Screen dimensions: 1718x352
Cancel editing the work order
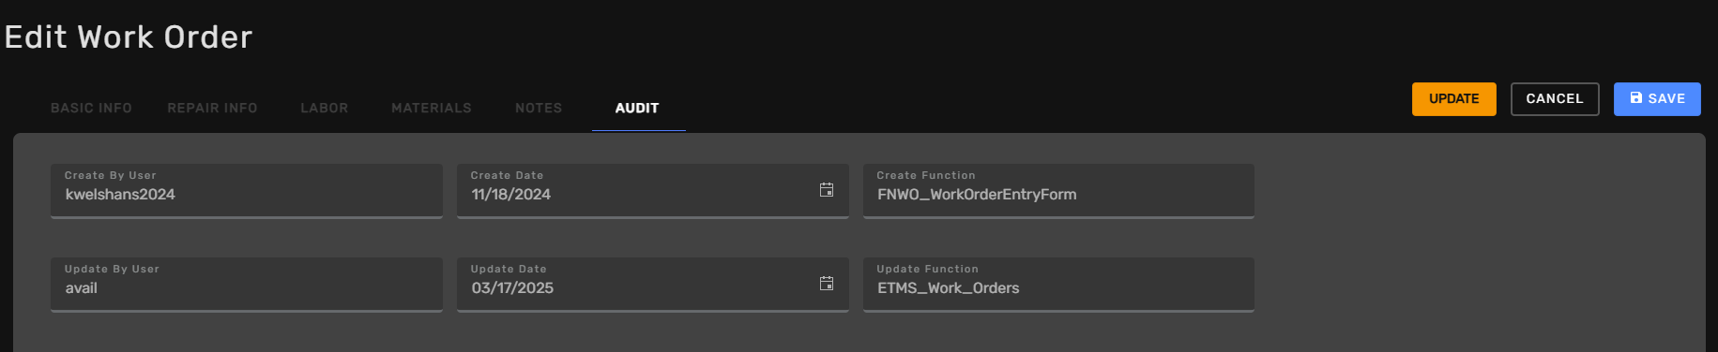(x=1555, y=99)
